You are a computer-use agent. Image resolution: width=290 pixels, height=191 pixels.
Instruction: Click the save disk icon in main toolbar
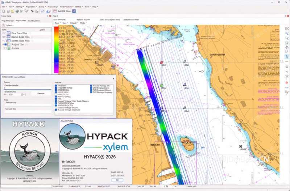pyautogui.click(x=8, y=11)
